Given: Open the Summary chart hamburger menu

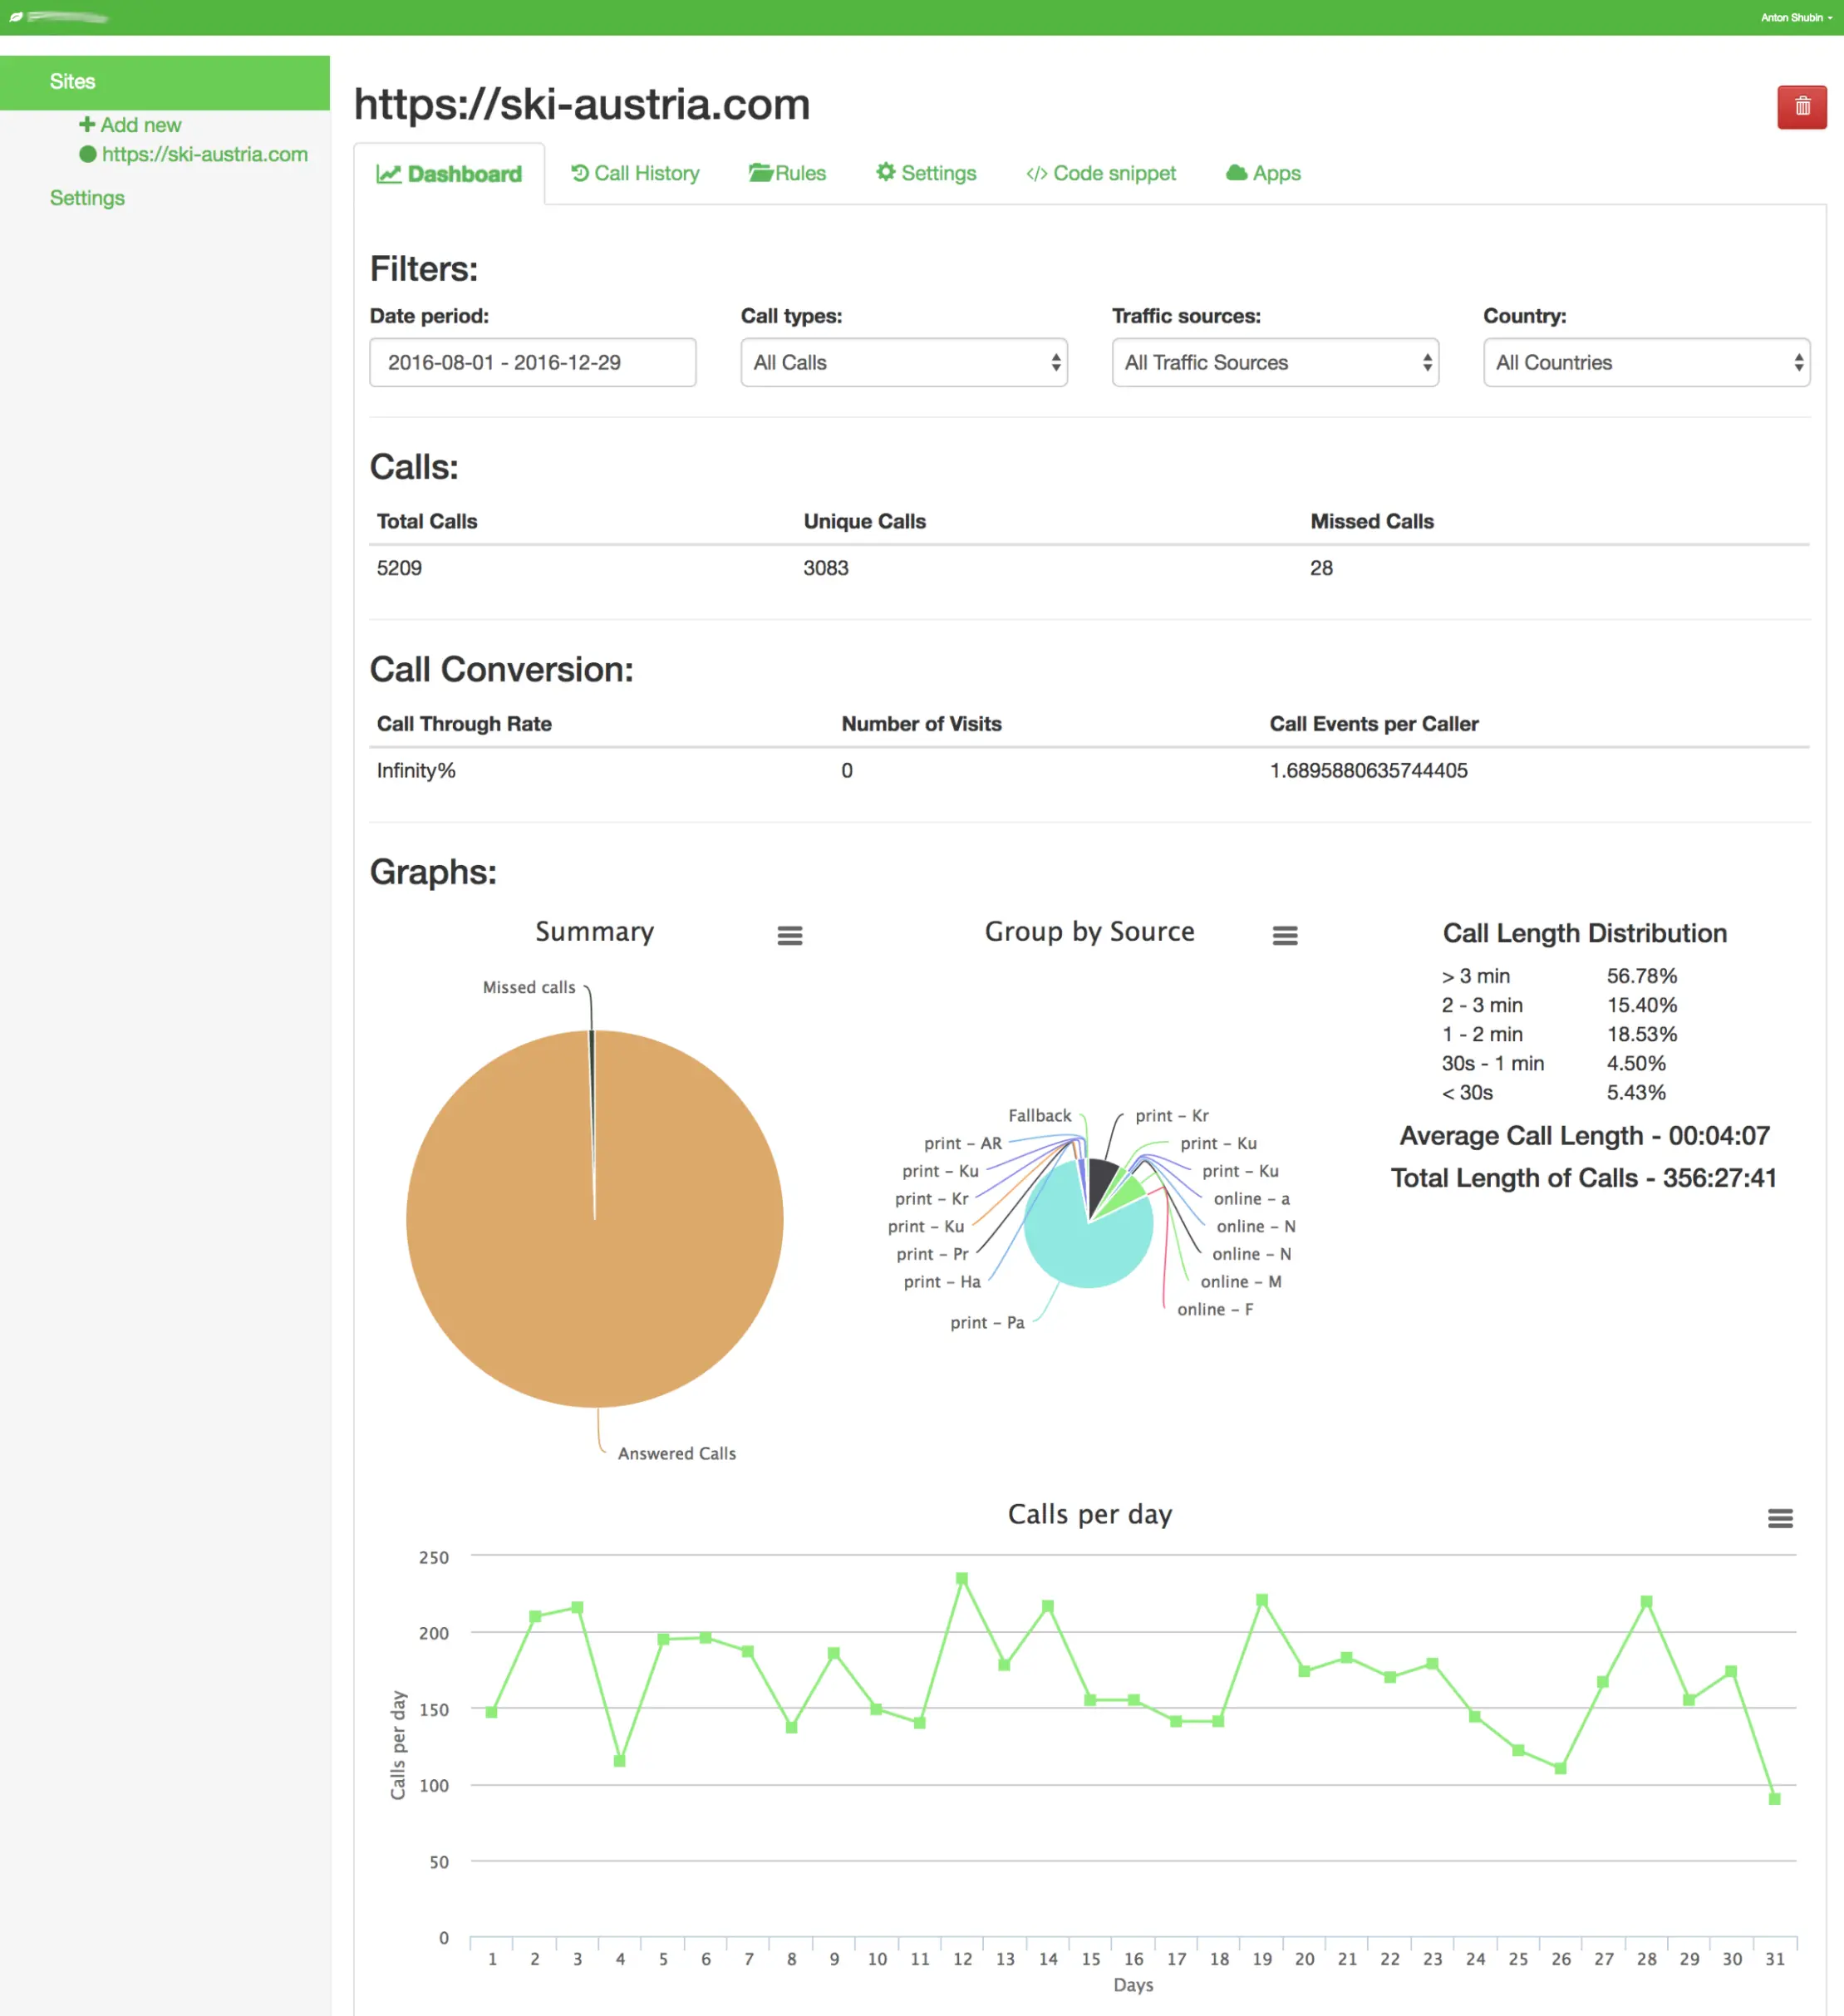Looking at the screenshot, I should 790,935.
